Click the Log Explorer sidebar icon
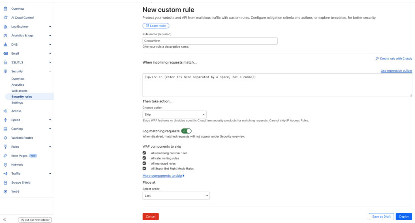Image resolution: width=415 pixels, height=223 pixels. (x=5, y=27)
